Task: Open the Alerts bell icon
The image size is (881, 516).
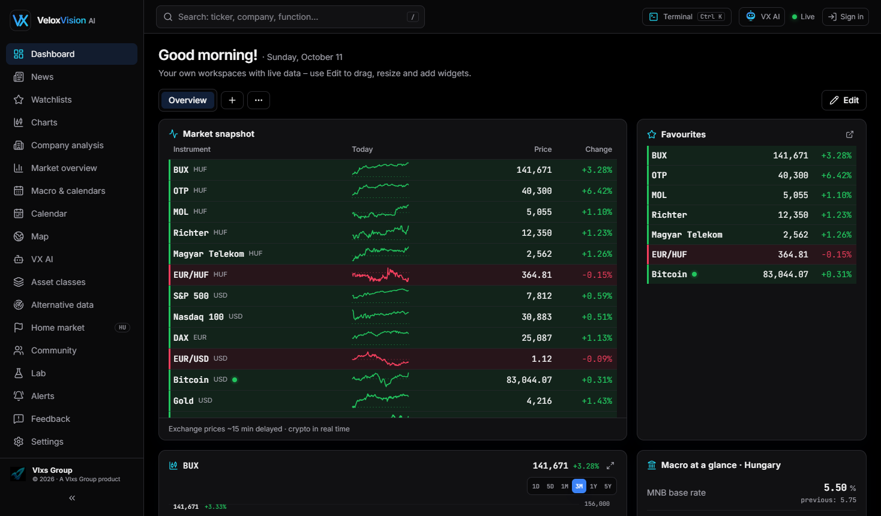Action: click(x=19, y=396)
